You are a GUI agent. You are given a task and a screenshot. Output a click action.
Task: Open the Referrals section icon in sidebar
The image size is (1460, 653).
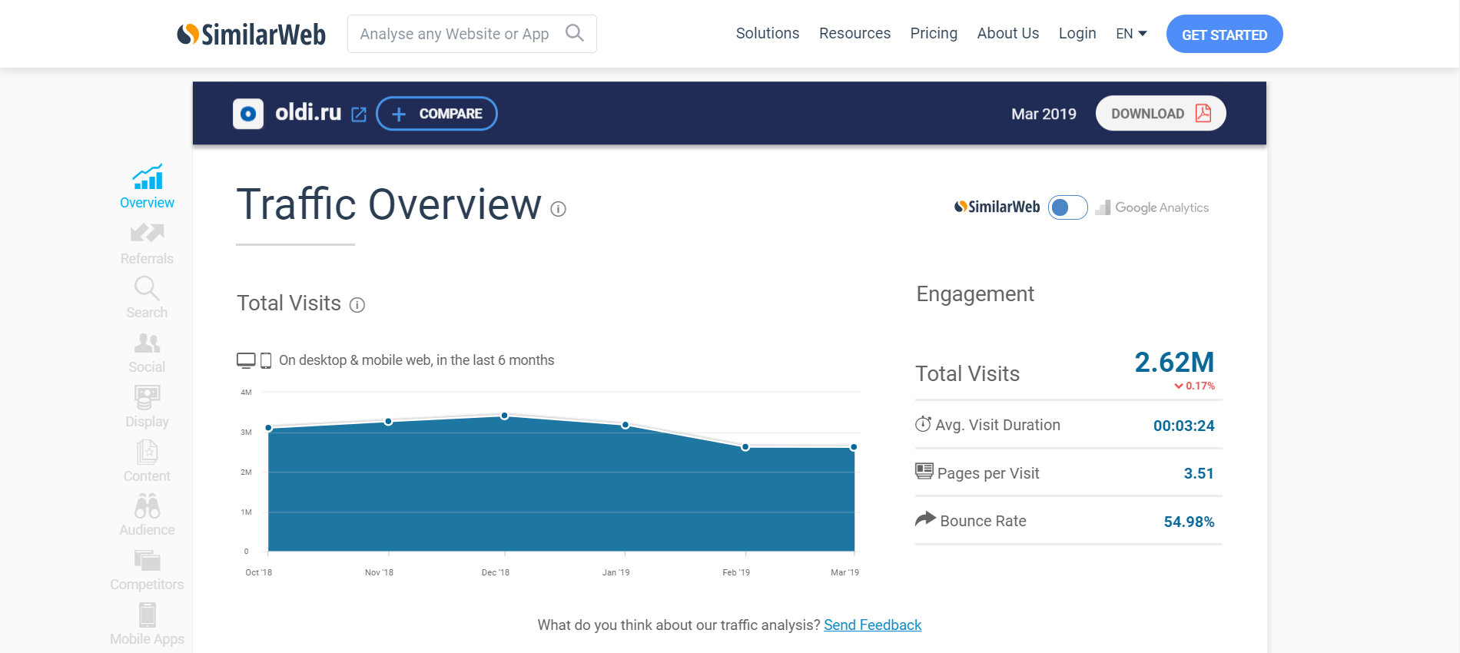pos(147,233)
